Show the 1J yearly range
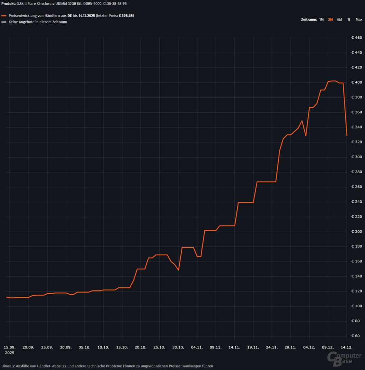The width and height of the screenshot is (365, 370). click(x=349, y=20)
